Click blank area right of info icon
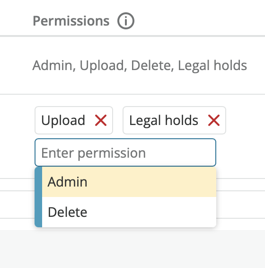The image size is (265, 268). pos(200,21)
